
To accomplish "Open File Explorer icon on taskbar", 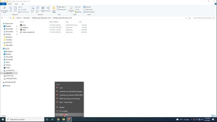I will (64, 119).
